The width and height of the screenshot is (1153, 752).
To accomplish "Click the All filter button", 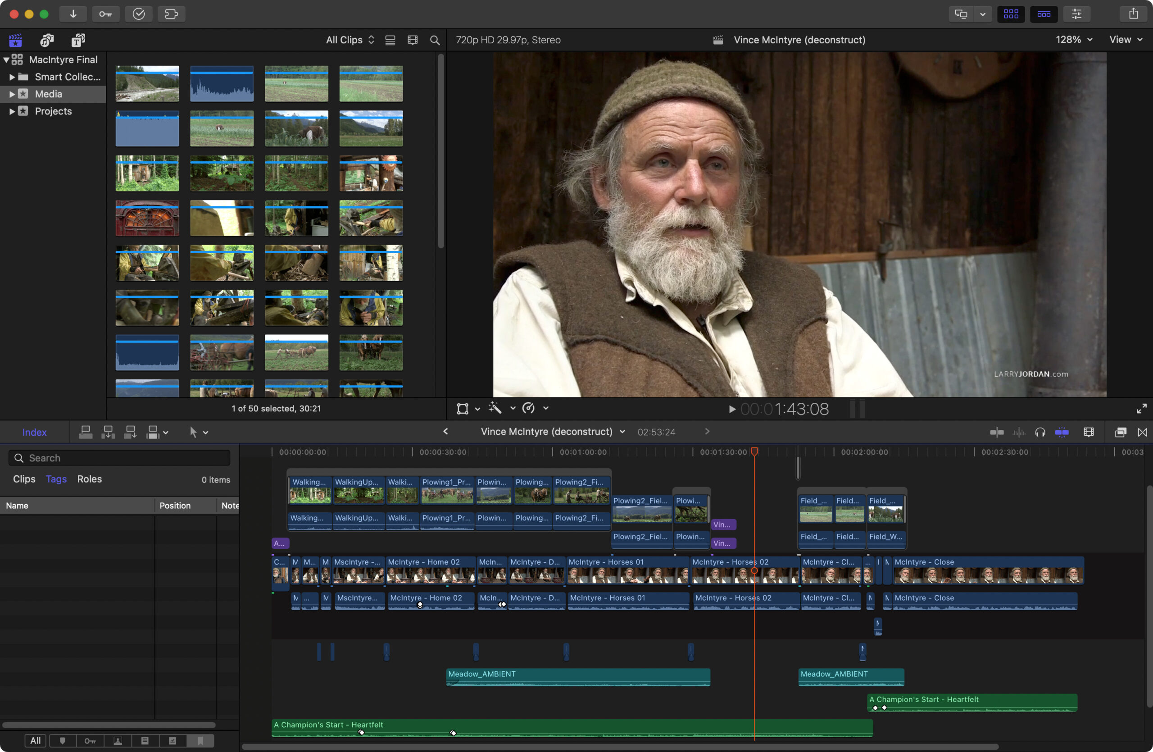I will 35,740.
